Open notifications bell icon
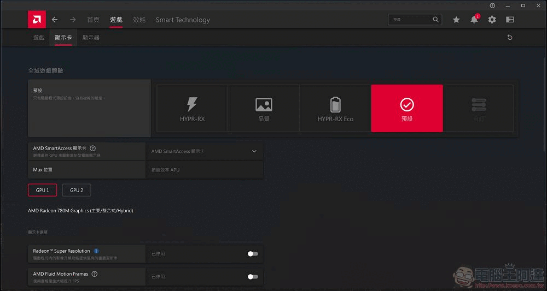The height and width of the screenshot is (291, 547). pos(474,20)
